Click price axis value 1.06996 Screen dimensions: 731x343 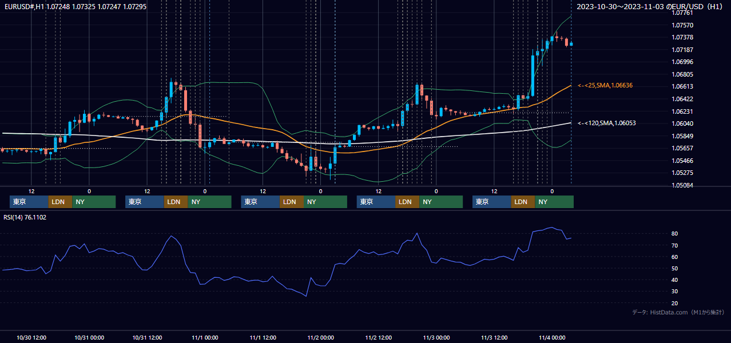point(682,62)
